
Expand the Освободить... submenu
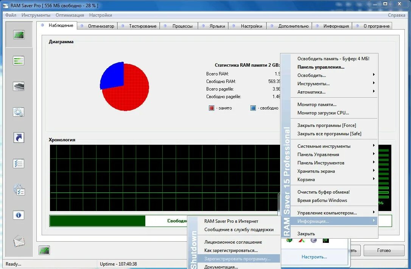point(333,75)
